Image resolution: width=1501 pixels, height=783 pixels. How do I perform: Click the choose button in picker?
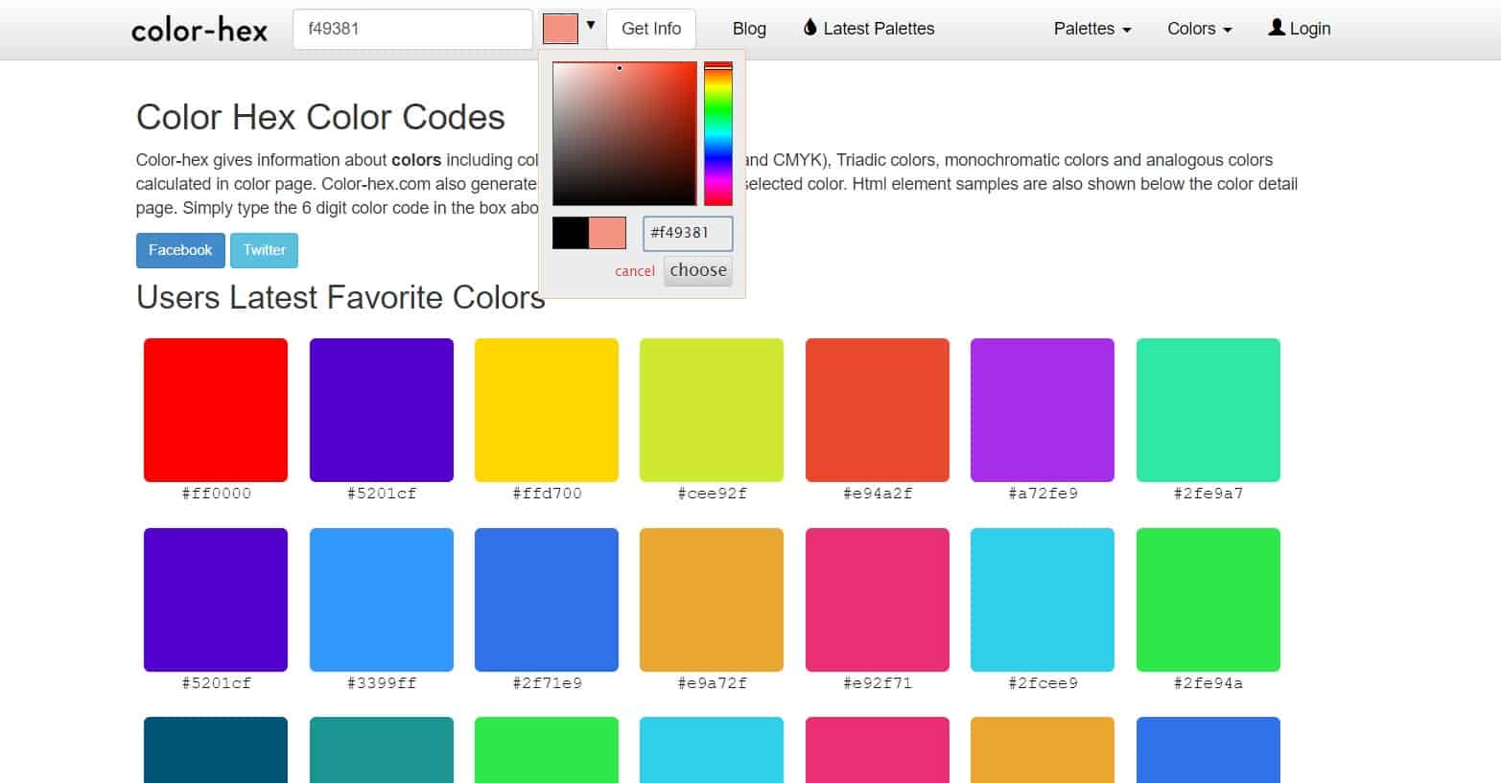pyautogui.click(x=698, y=270)
